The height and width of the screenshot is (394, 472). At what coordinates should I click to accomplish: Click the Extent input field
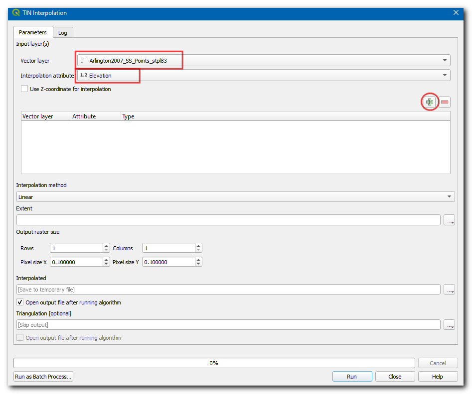(228, 220)
